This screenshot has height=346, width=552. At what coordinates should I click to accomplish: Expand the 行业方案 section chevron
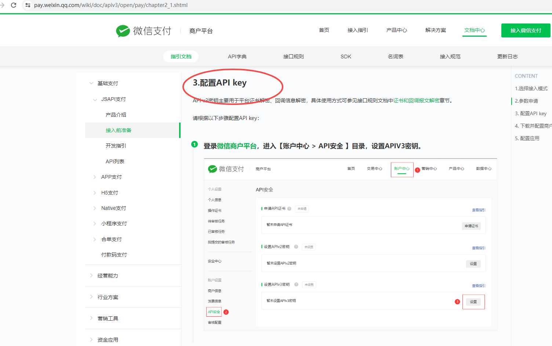[91, 297]
